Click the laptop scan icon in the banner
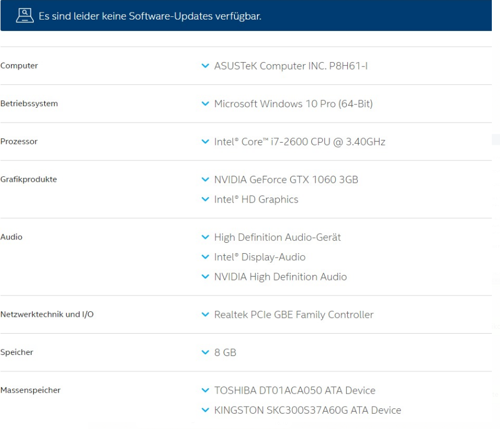Screen dimensions: 500x429 25,16
